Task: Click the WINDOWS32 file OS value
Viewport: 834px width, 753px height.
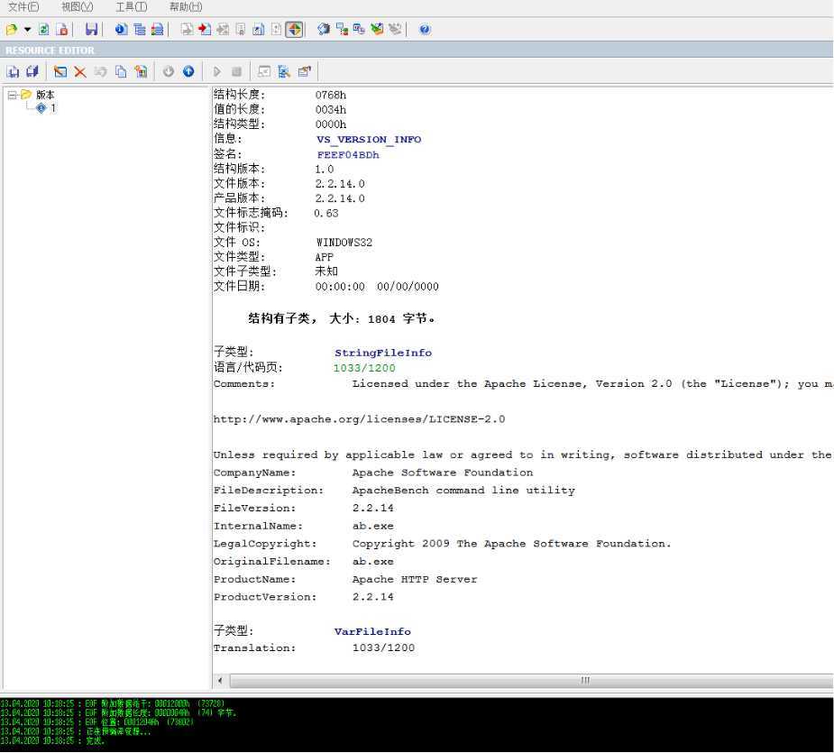Action: (x=344, y=243)
